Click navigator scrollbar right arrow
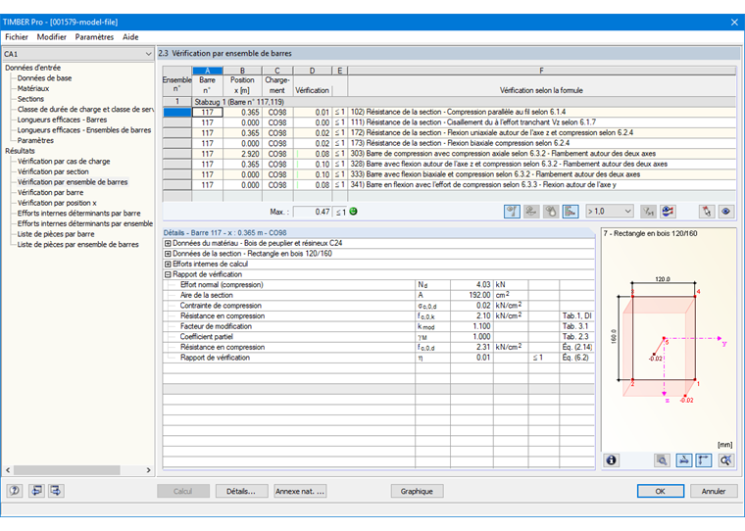Viewport: 745px width, 531px height. point(148,470)
